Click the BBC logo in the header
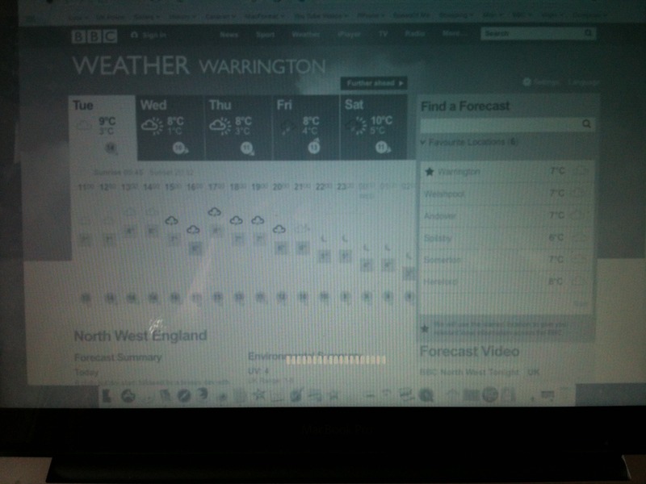Viewport: 646px width, 484px height. (94, 36)
